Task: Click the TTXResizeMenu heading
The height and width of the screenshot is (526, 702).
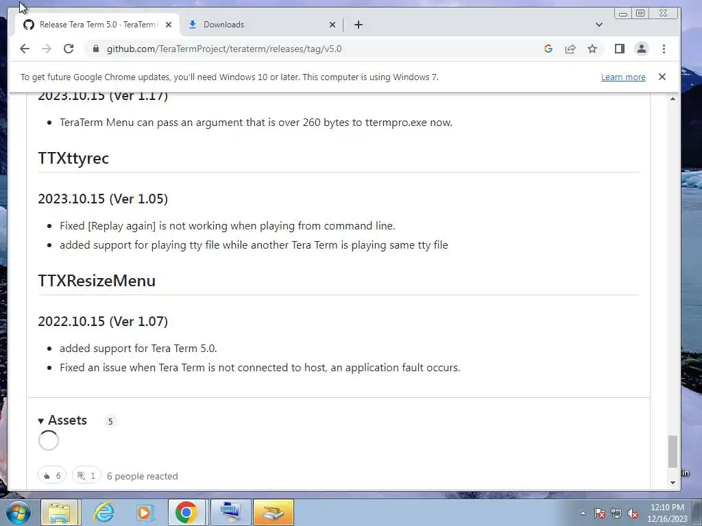Action: [97, 280]
